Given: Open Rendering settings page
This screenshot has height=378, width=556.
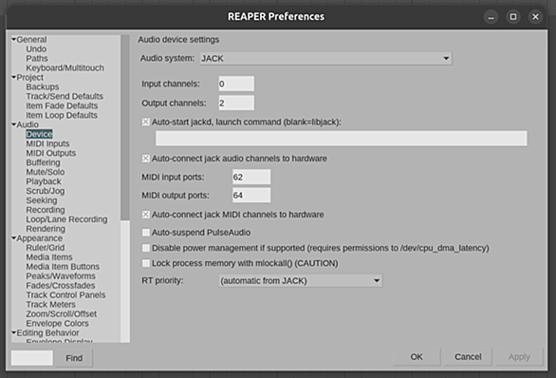Looking at the screenshot, I should 46,229.
